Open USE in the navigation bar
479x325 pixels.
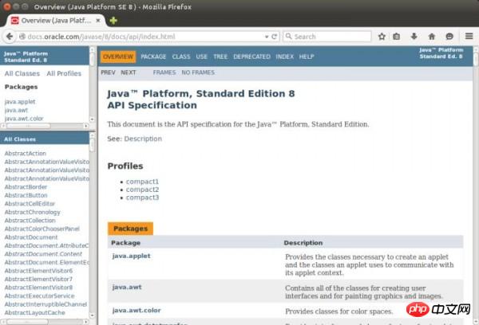202,57
